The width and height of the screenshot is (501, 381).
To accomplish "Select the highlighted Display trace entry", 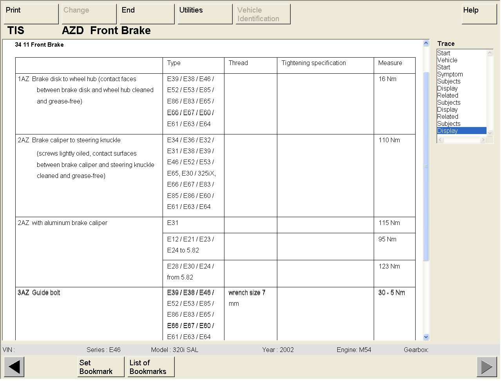I will (462, 131).
